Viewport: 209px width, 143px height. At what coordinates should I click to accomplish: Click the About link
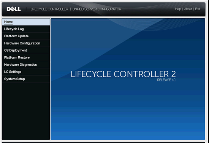pos(188,9)
